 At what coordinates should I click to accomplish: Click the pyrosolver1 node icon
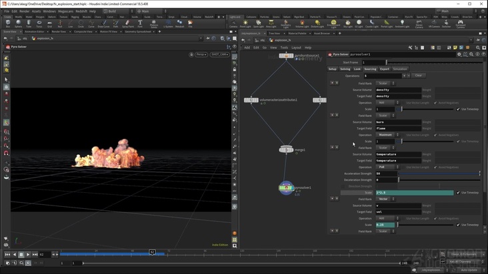click(x=286, y=188)
